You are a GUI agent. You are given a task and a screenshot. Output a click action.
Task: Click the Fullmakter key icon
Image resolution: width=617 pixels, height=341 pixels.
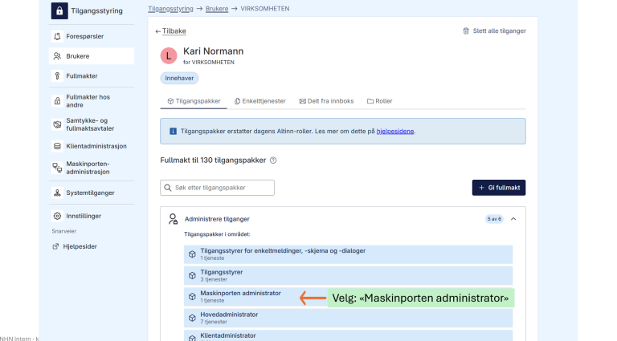pos(57,75)
